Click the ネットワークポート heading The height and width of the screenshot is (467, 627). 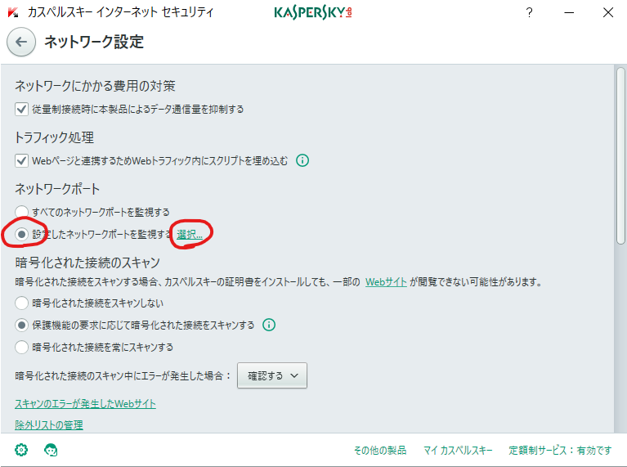pyautogui.click(x=57, y=188)
